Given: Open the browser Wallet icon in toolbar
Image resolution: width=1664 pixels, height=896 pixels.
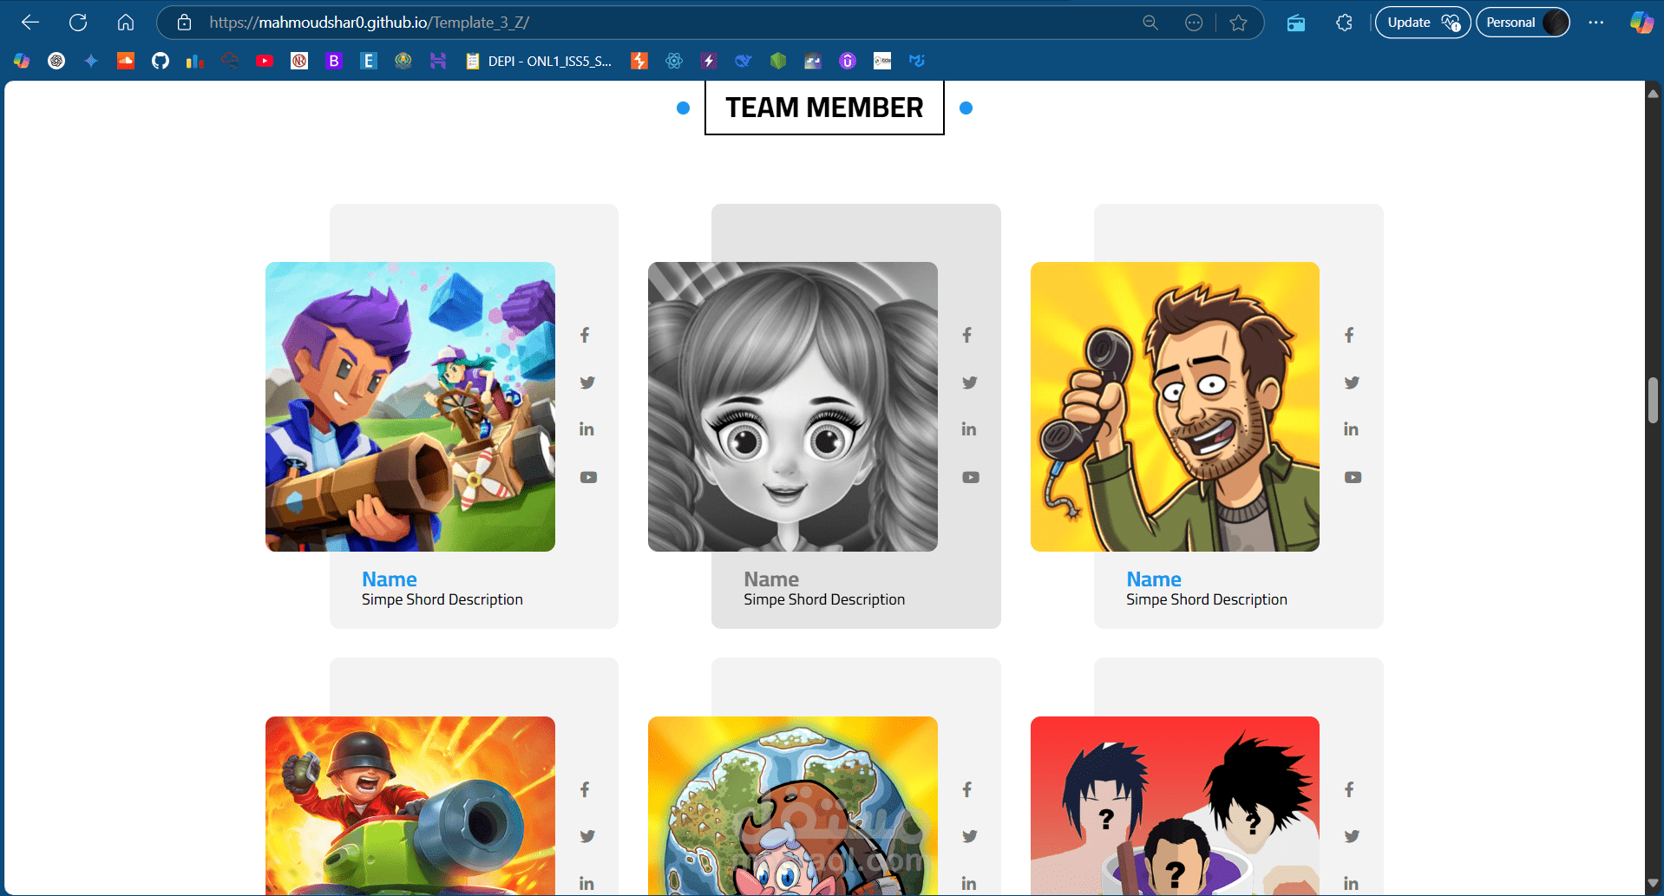Looking at the screenshot, I should pos(1296,23).
